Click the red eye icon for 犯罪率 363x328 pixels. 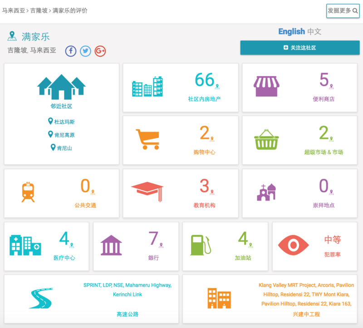tap(293, 245)
